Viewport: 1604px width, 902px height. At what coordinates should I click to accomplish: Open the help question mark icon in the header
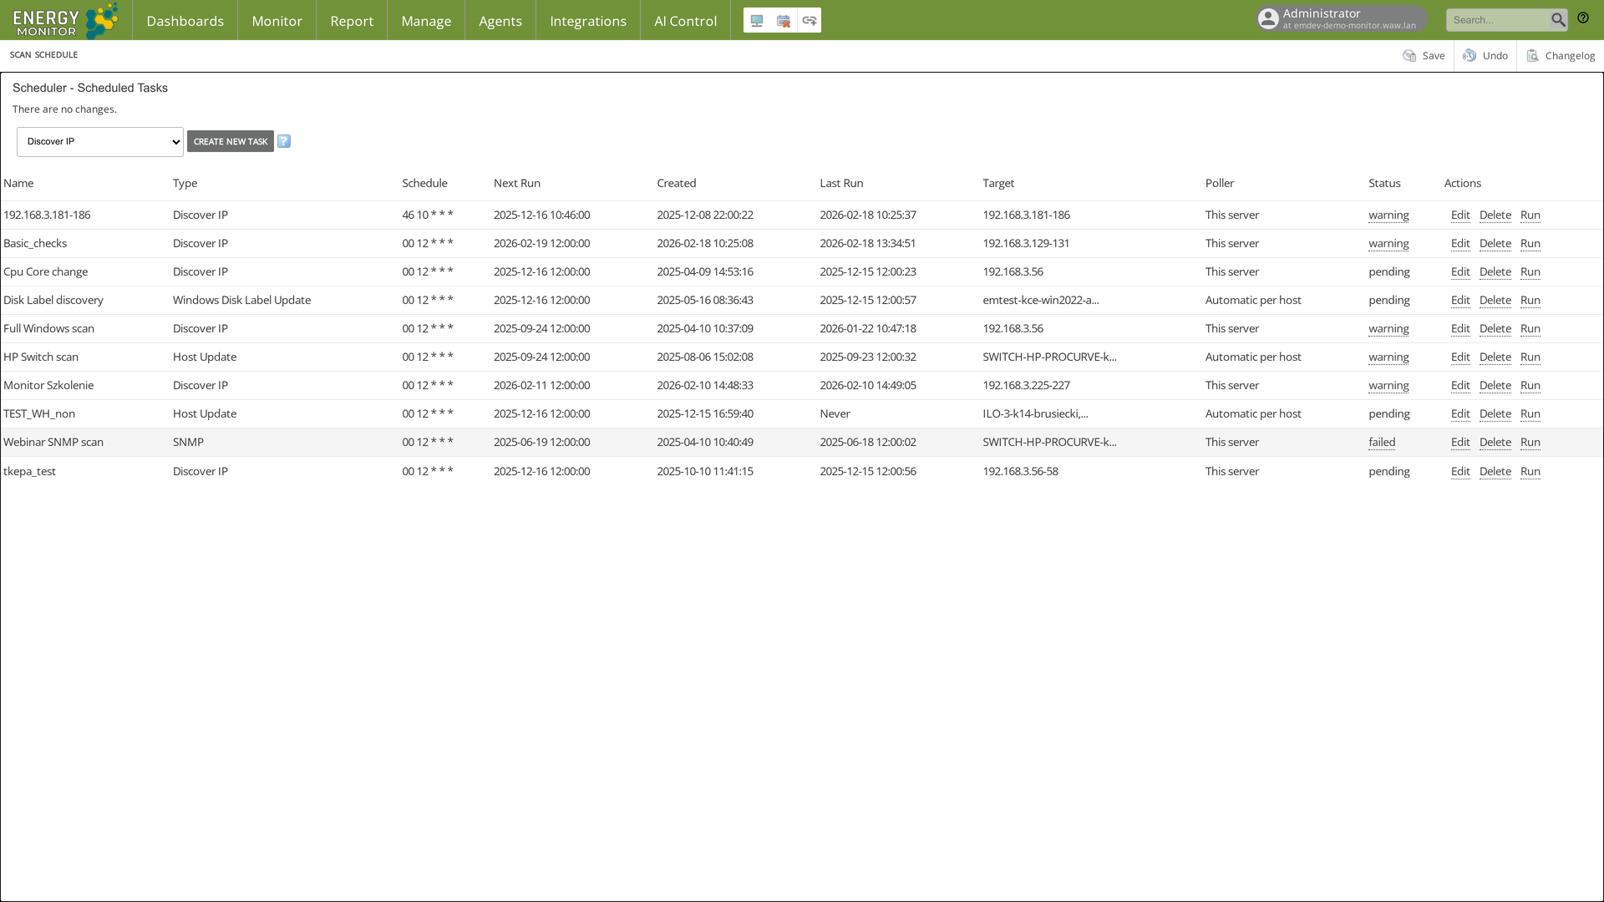click(1583, 18)
